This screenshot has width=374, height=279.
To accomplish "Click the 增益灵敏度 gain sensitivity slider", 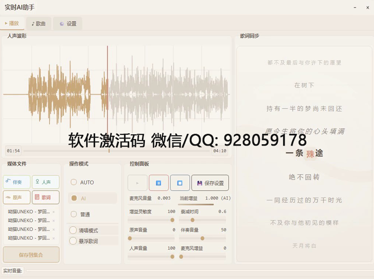I will (151, 220).
